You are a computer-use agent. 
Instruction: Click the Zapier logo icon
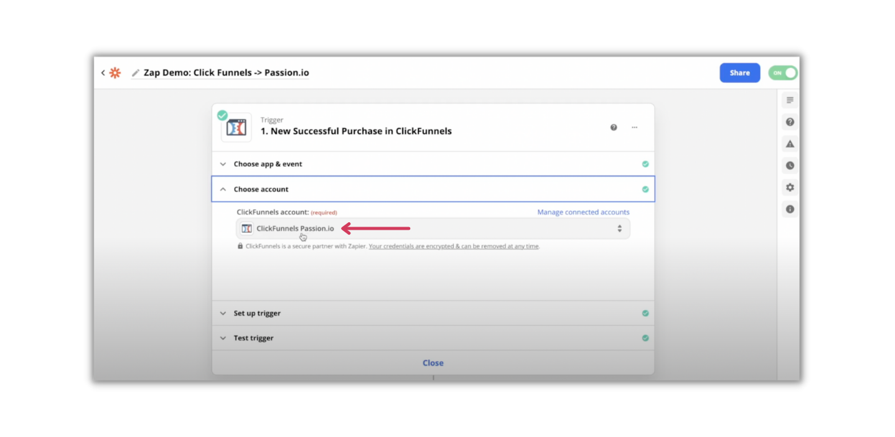(x=115, y=72)
